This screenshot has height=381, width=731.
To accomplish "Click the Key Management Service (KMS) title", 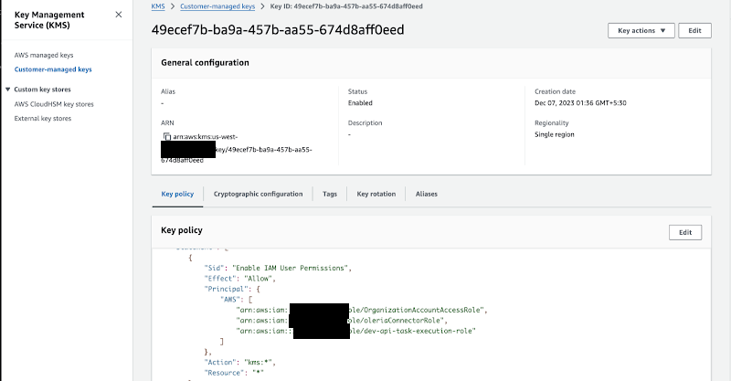I will coord(49,20).
